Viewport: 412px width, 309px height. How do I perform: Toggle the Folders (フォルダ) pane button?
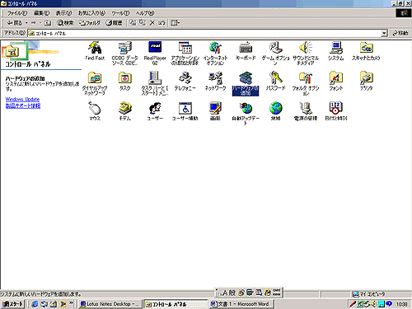click(x=90, y=23)
